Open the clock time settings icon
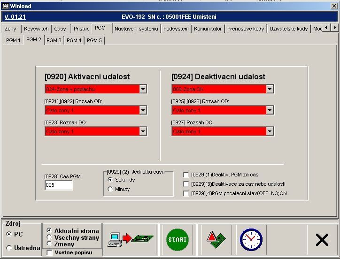 tap(251, 239)
